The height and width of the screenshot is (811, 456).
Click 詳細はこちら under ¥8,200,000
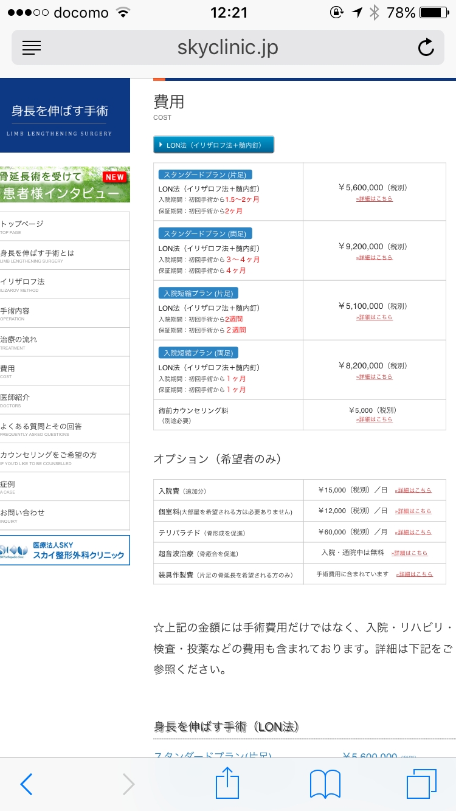pos(374,377)
